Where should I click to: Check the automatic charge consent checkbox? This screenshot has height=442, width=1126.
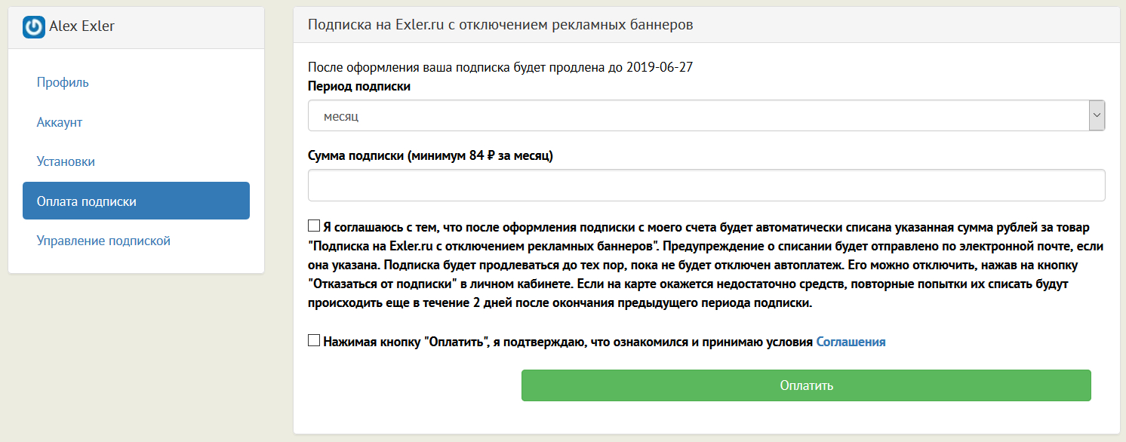tap(314, 226)
